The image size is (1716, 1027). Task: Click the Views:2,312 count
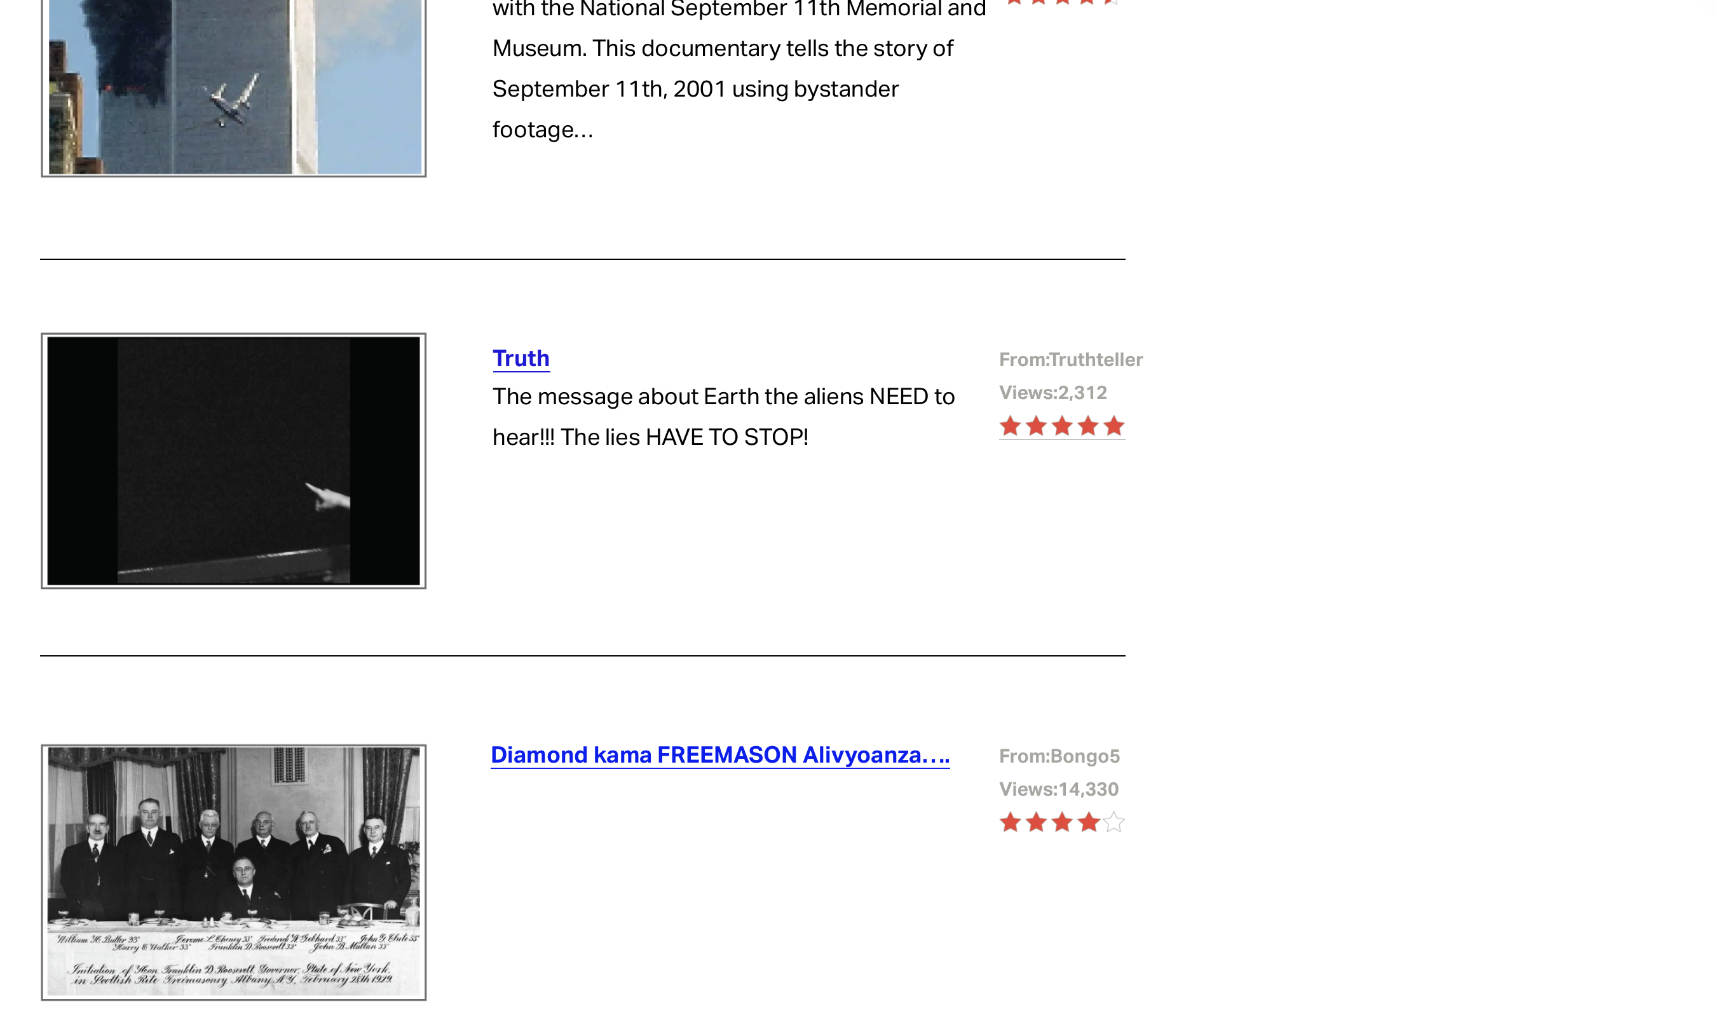[1053, 393]
